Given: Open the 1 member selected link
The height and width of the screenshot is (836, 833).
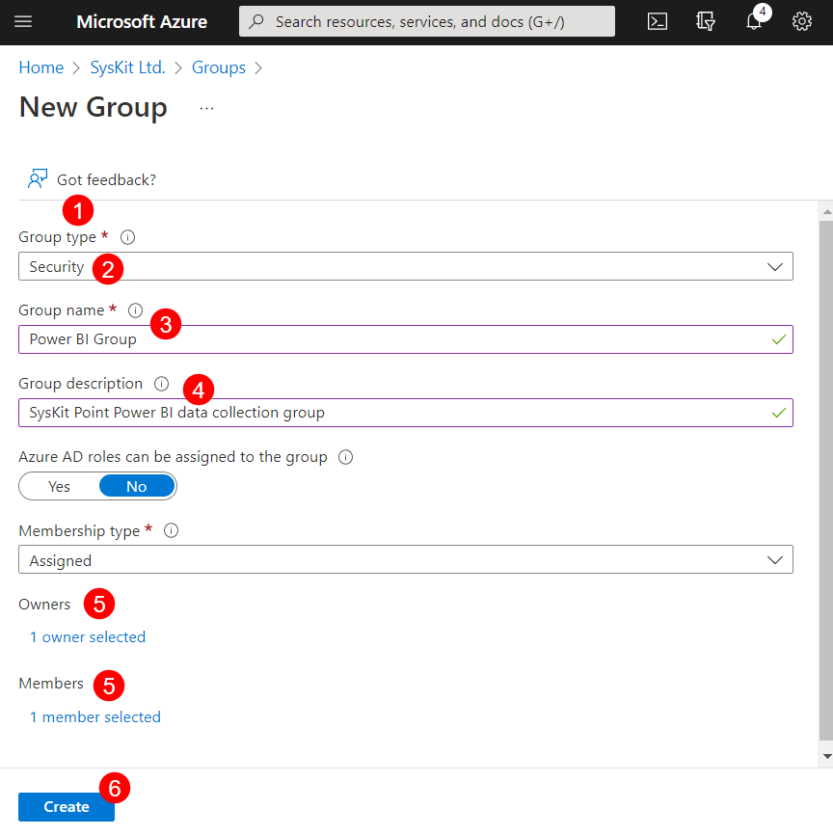Looking at the screenshot, I should (x=94, y=716).
